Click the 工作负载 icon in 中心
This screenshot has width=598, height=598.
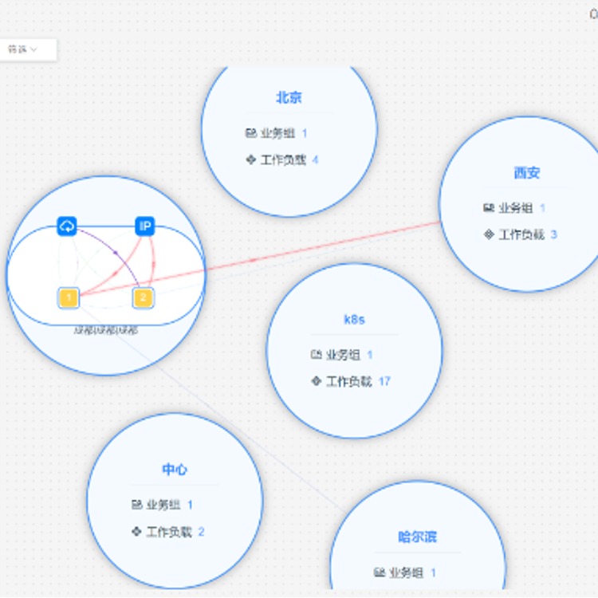pos(136,531)
